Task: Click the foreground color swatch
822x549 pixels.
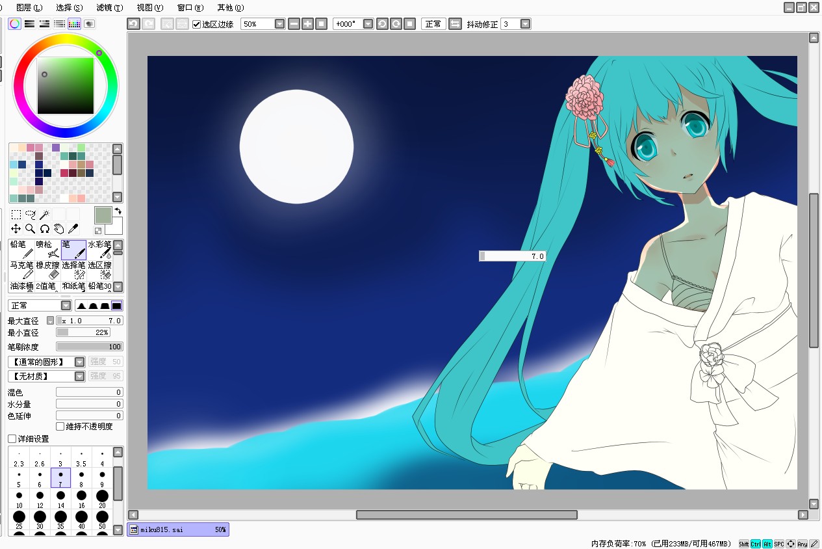Action: (x=103, y=215)
